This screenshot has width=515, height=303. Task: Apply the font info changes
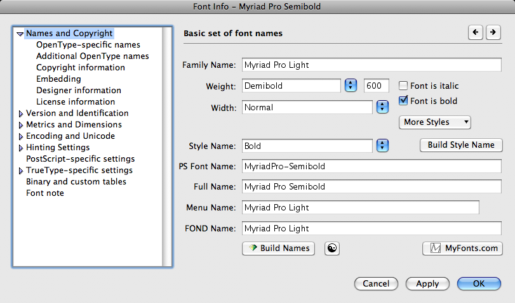tap(427, 283)
